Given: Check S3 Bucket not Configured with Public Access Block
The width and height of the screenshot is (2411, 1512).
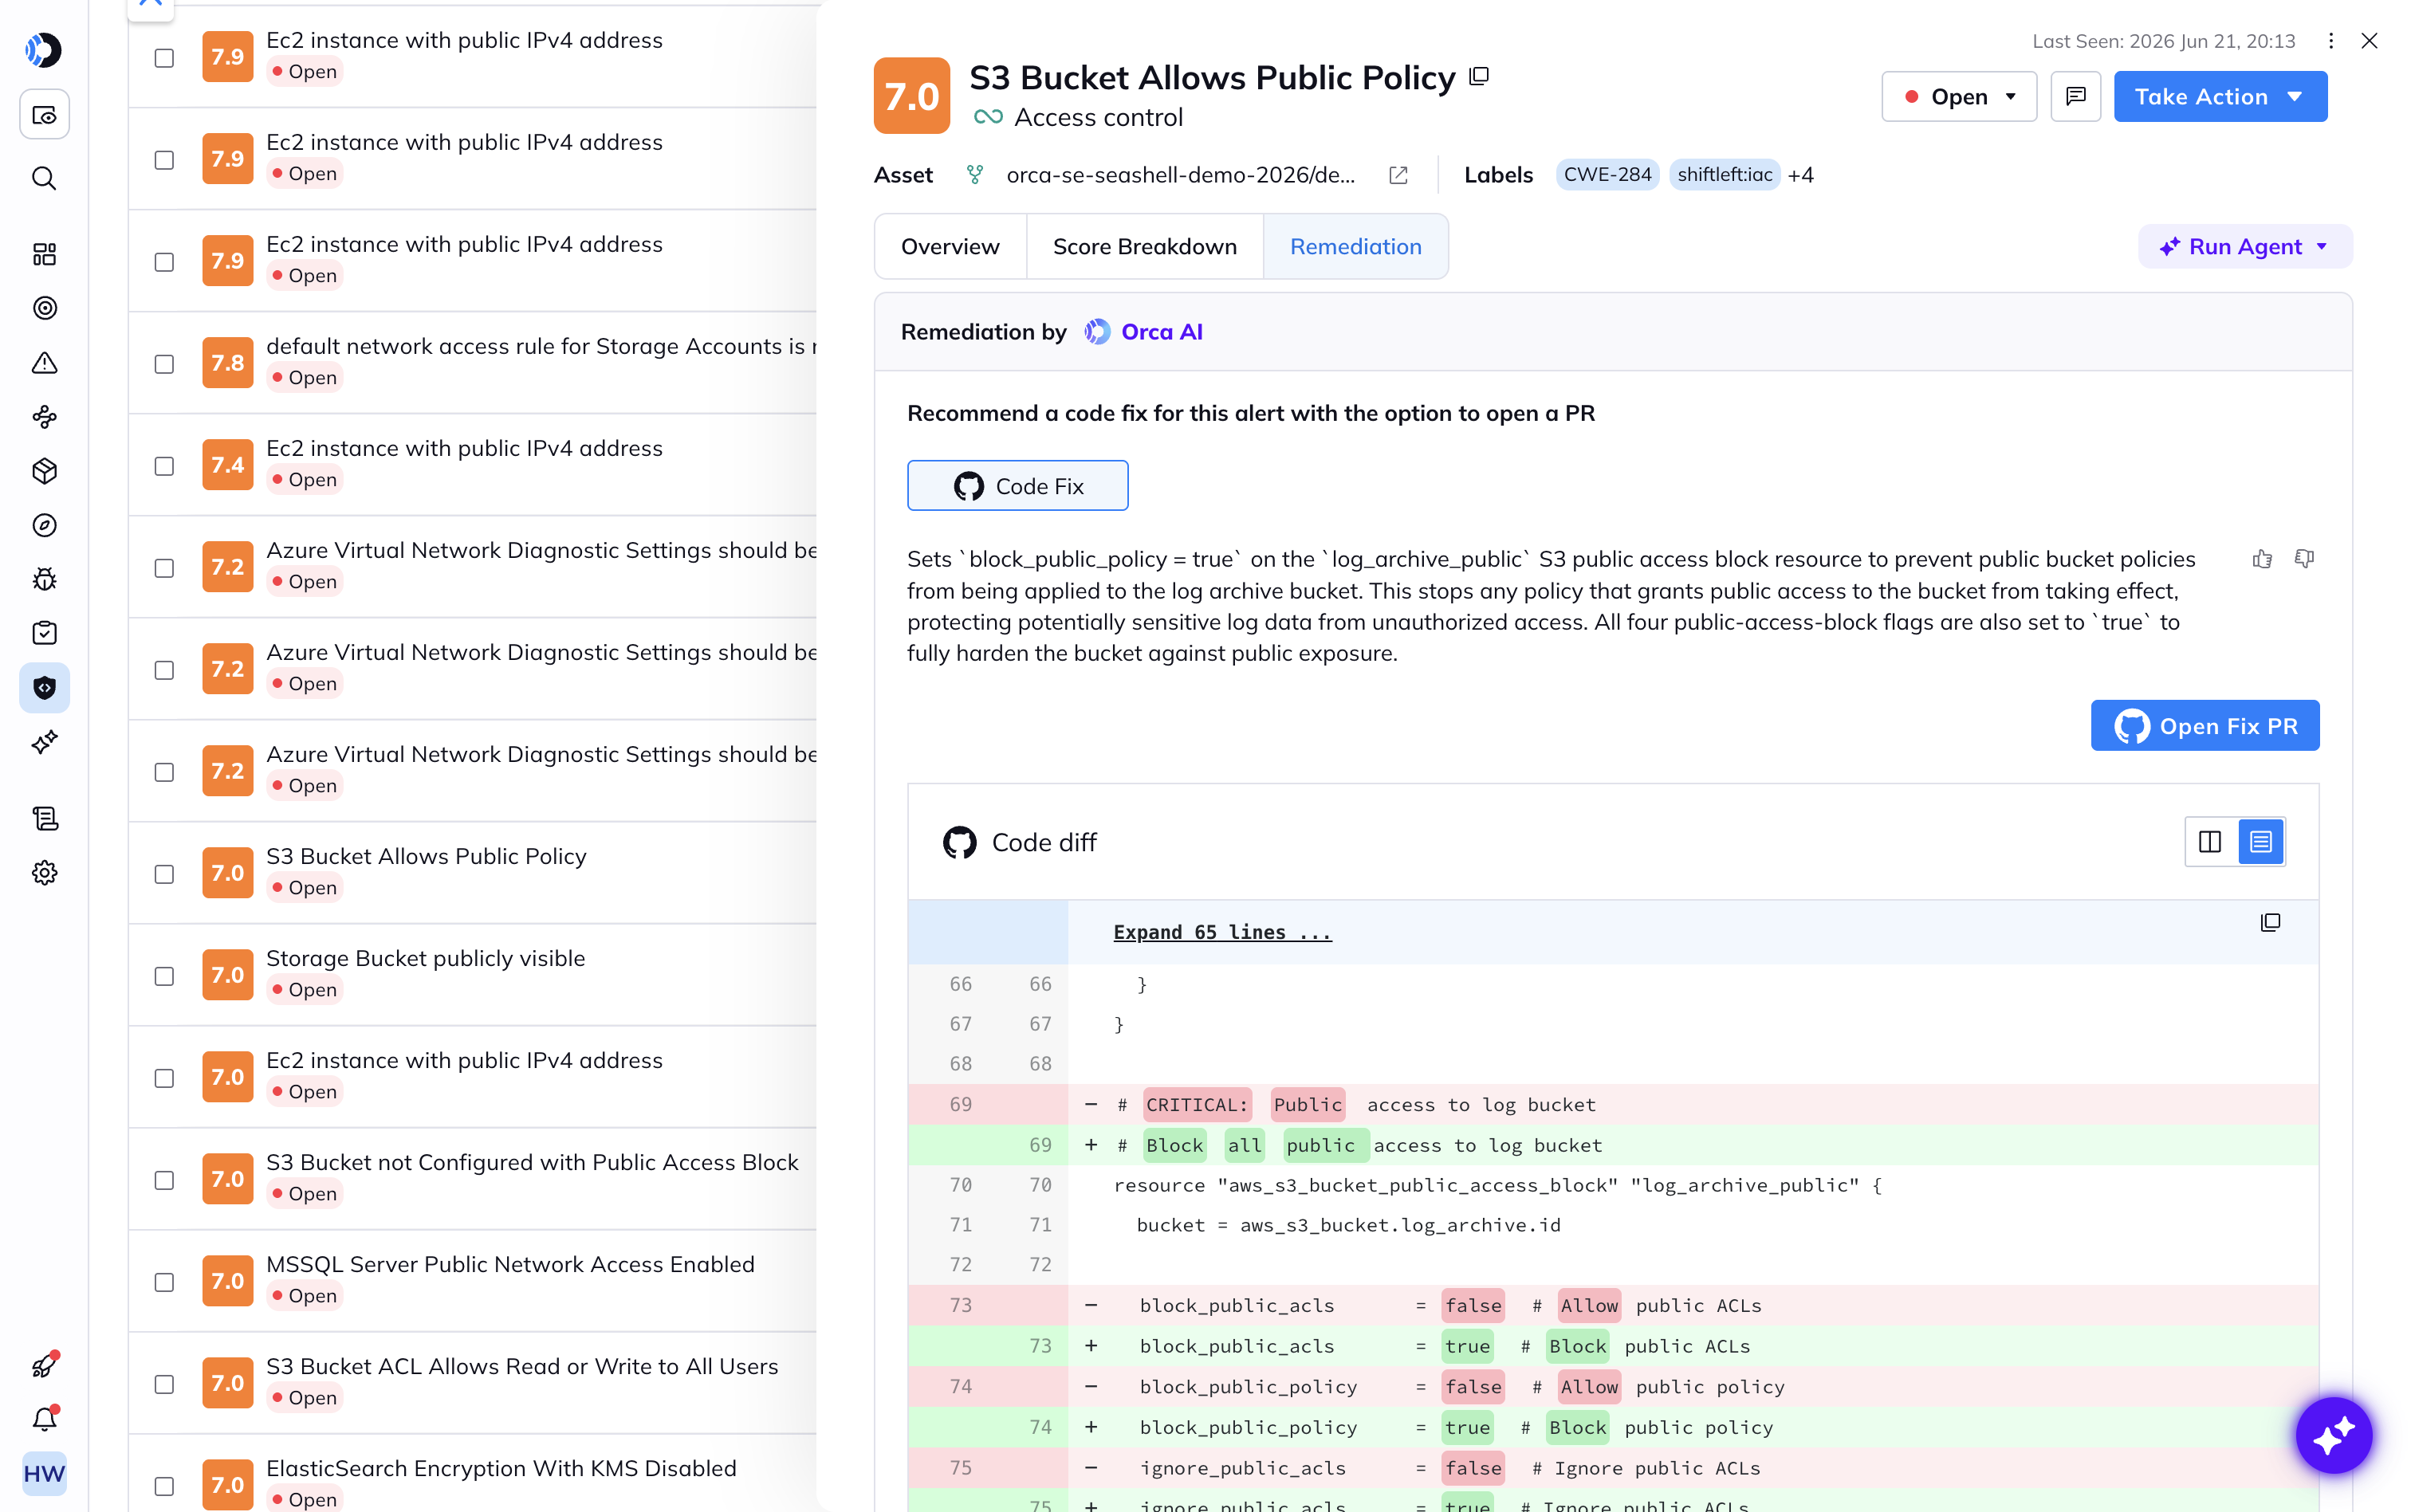Looking at the screenshot, I should click(x=164, y=1180).
